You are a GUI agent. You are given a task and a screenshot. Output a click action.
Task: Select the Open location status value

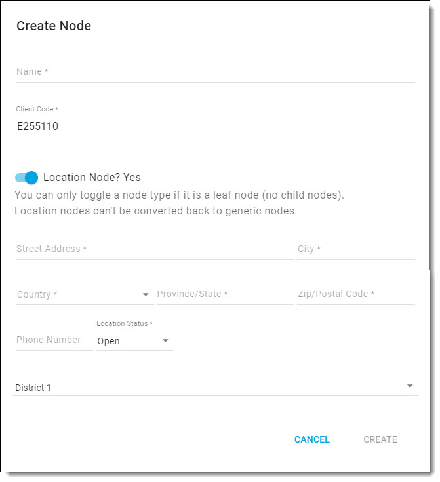coord(109,341)
